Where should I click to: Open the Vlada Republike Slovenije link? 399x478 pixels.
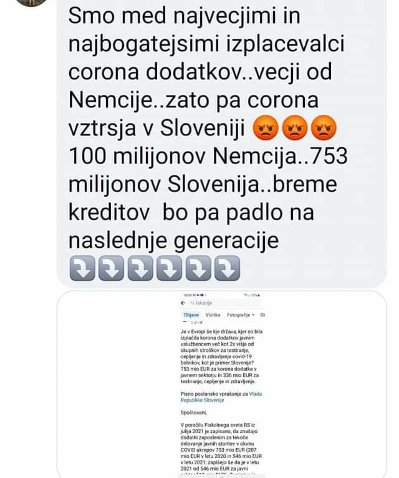pyautogui.click(x=221, y=397)
